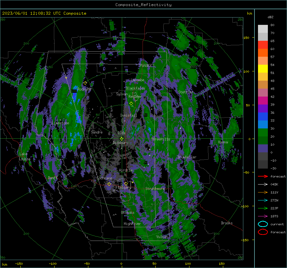
Task: Click the Composite_Reflectivity title text
Action: [143, 5]
